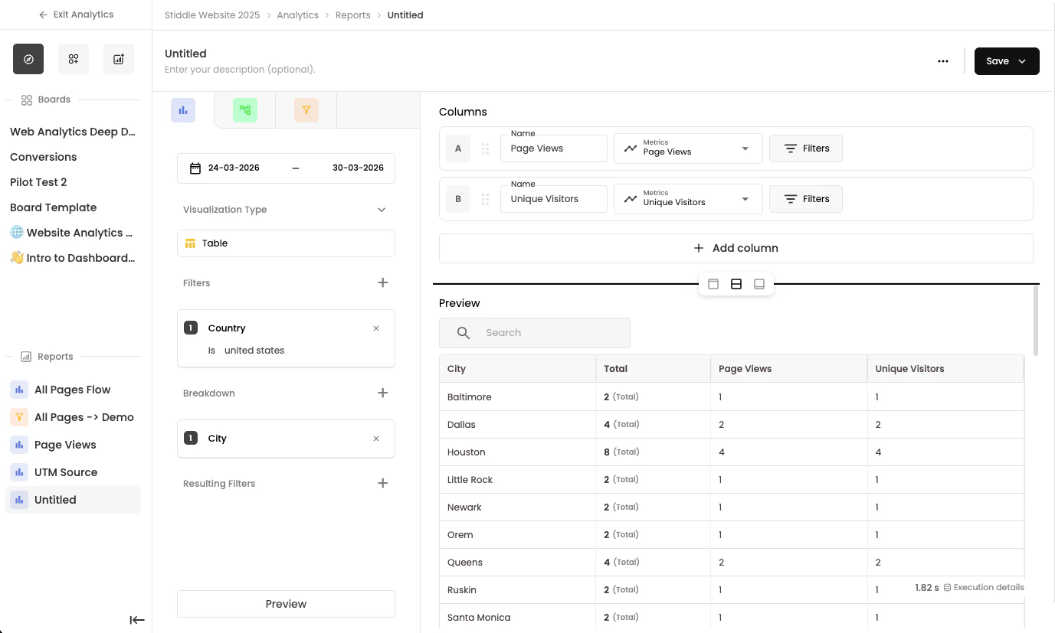Expand the Save button dropdown
Screen dimensions: 1055x633
[1022, 61]
